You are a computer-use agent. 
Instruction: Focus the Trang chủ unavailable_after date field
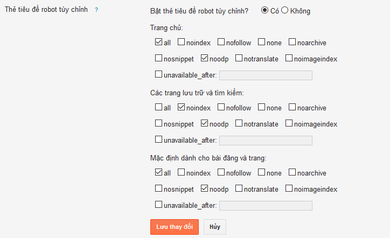point(266,75)
